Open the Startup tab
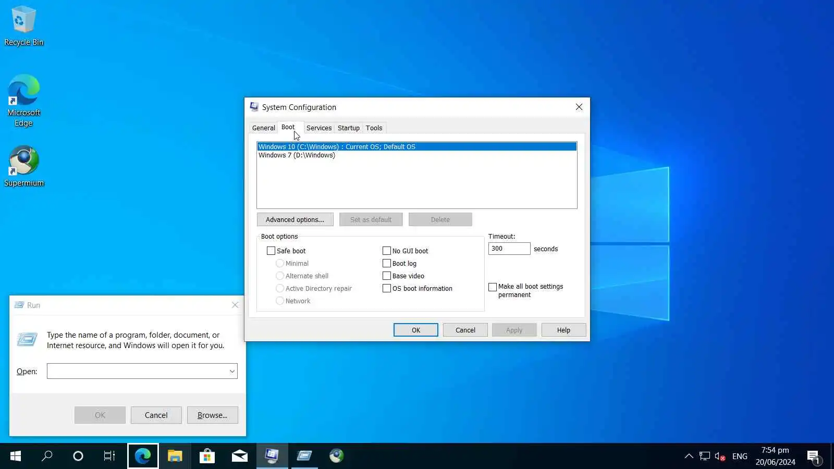The height and width of the screenshot is (469, 834). (349, 128)
